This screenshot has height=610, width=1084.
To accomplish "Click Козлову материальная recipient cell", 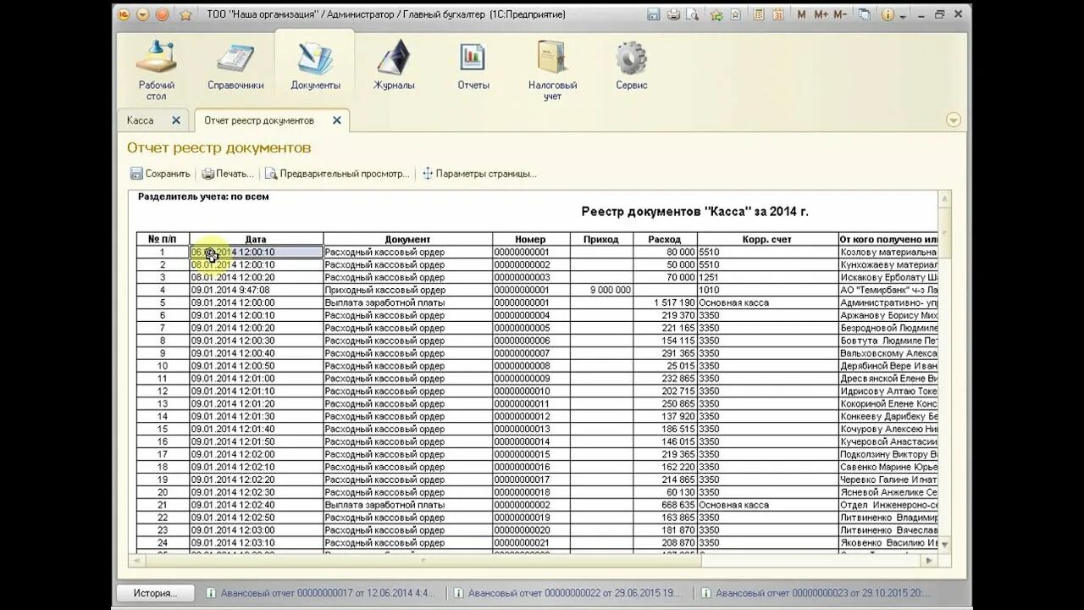I will (x=888, y=252).
